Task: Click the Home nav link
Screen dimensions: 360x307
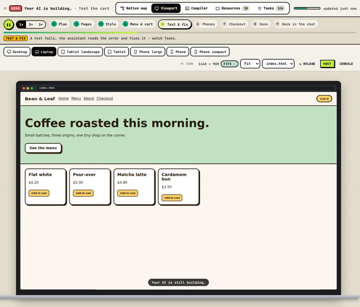Action: click(63, 98)
